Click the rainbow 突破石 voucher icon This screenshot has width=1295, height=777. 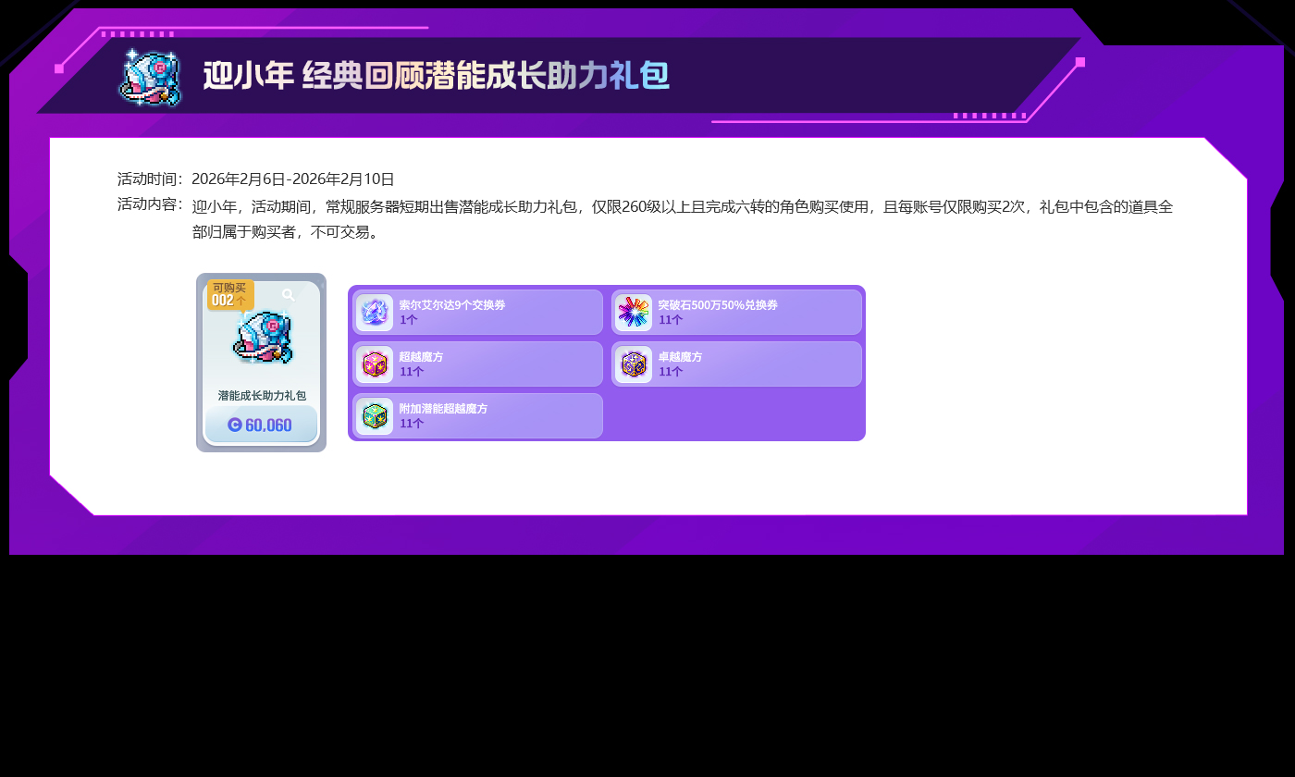634,313
